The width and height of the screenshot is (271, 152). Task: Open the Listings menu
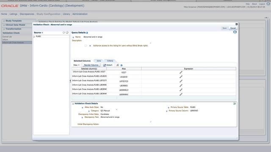click(14, 14)
